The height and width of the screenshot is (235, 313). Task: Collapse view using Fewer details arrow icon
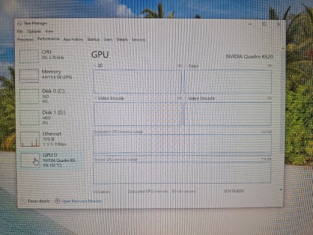(23, 201)
